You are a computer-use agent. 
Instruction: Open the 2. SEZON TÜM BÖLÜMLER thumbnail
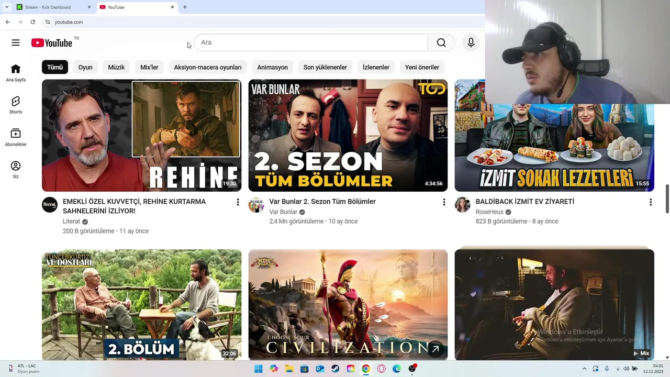pos(348,136)
